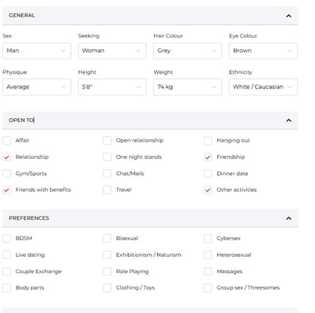315x313 pixels.
Task: Open the Weight dropdown showing 74 kg
Action: 188,87
